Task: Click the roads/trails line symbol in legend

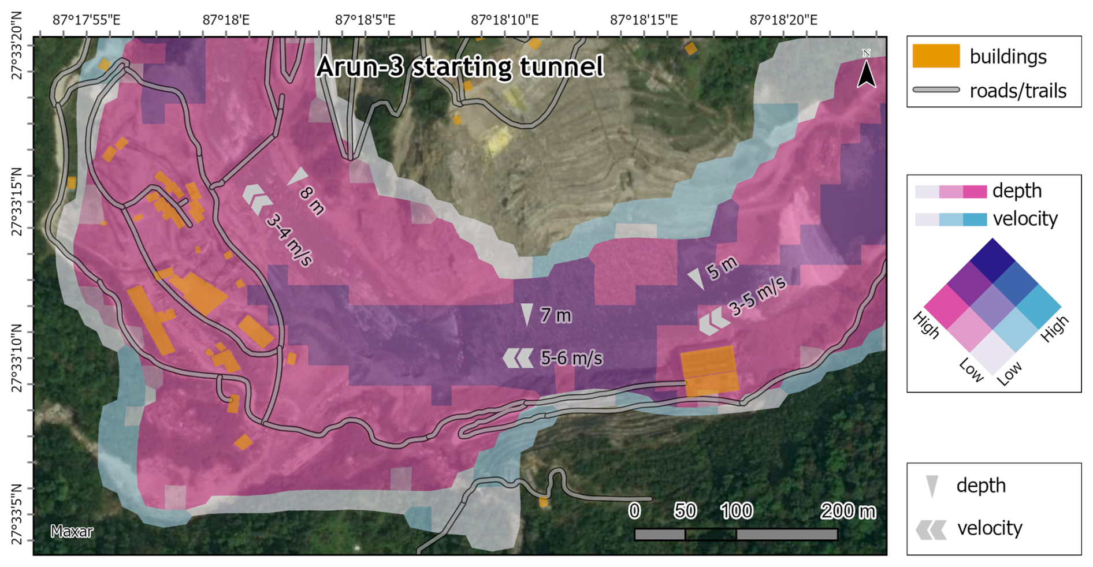Action: point(936,90)
